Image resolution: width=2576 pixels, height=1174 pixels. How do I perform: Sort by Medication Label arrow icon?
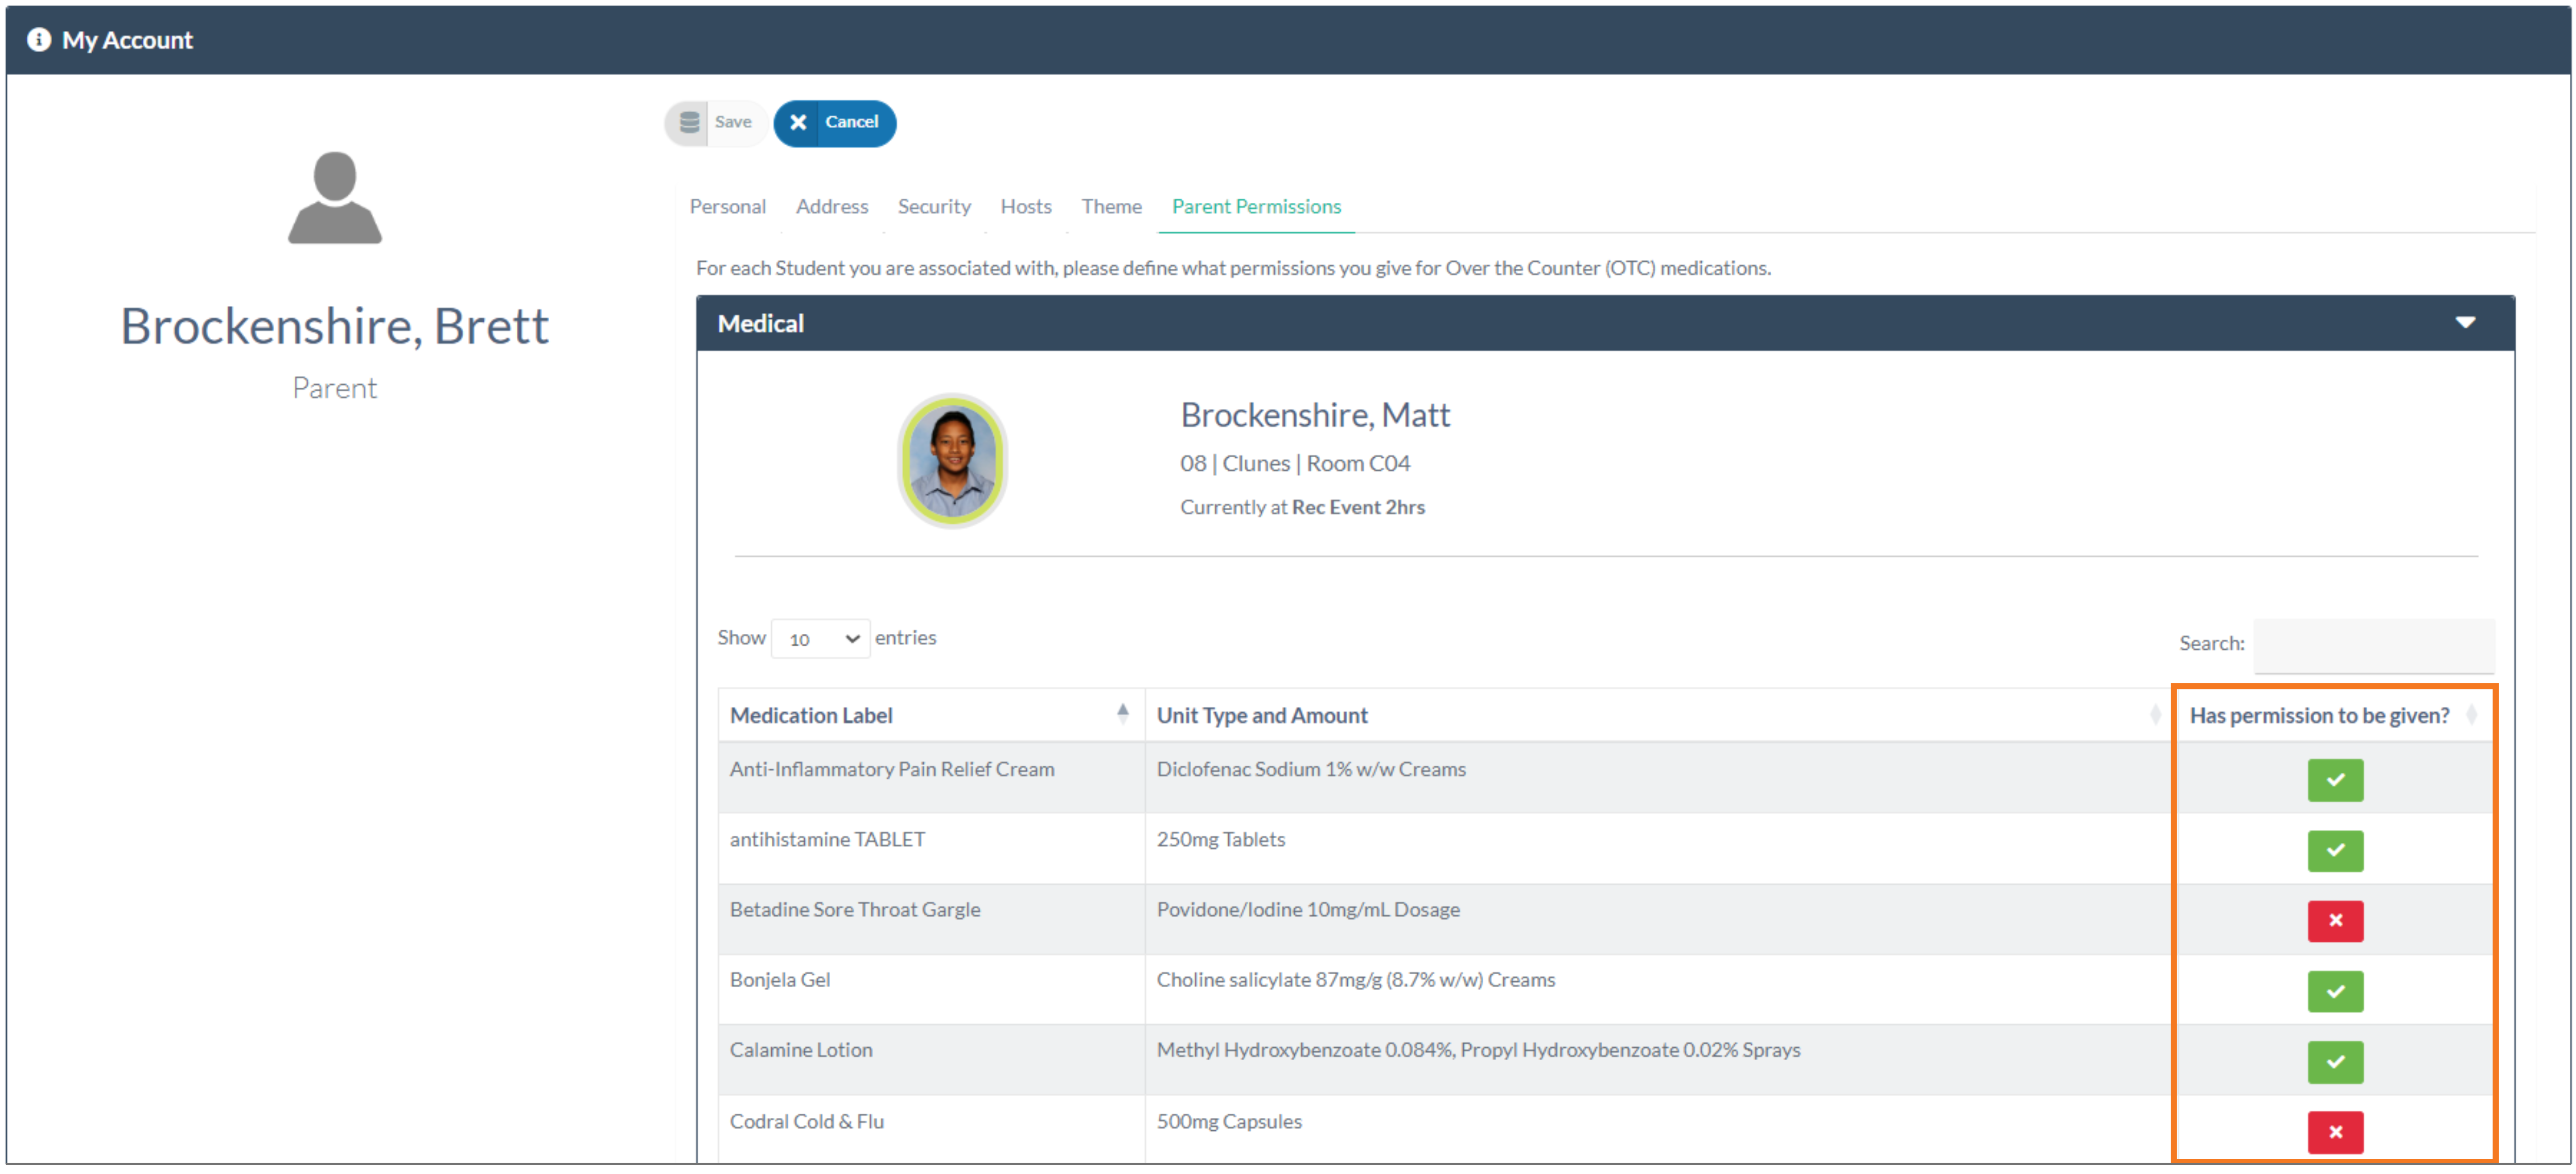1122,713
